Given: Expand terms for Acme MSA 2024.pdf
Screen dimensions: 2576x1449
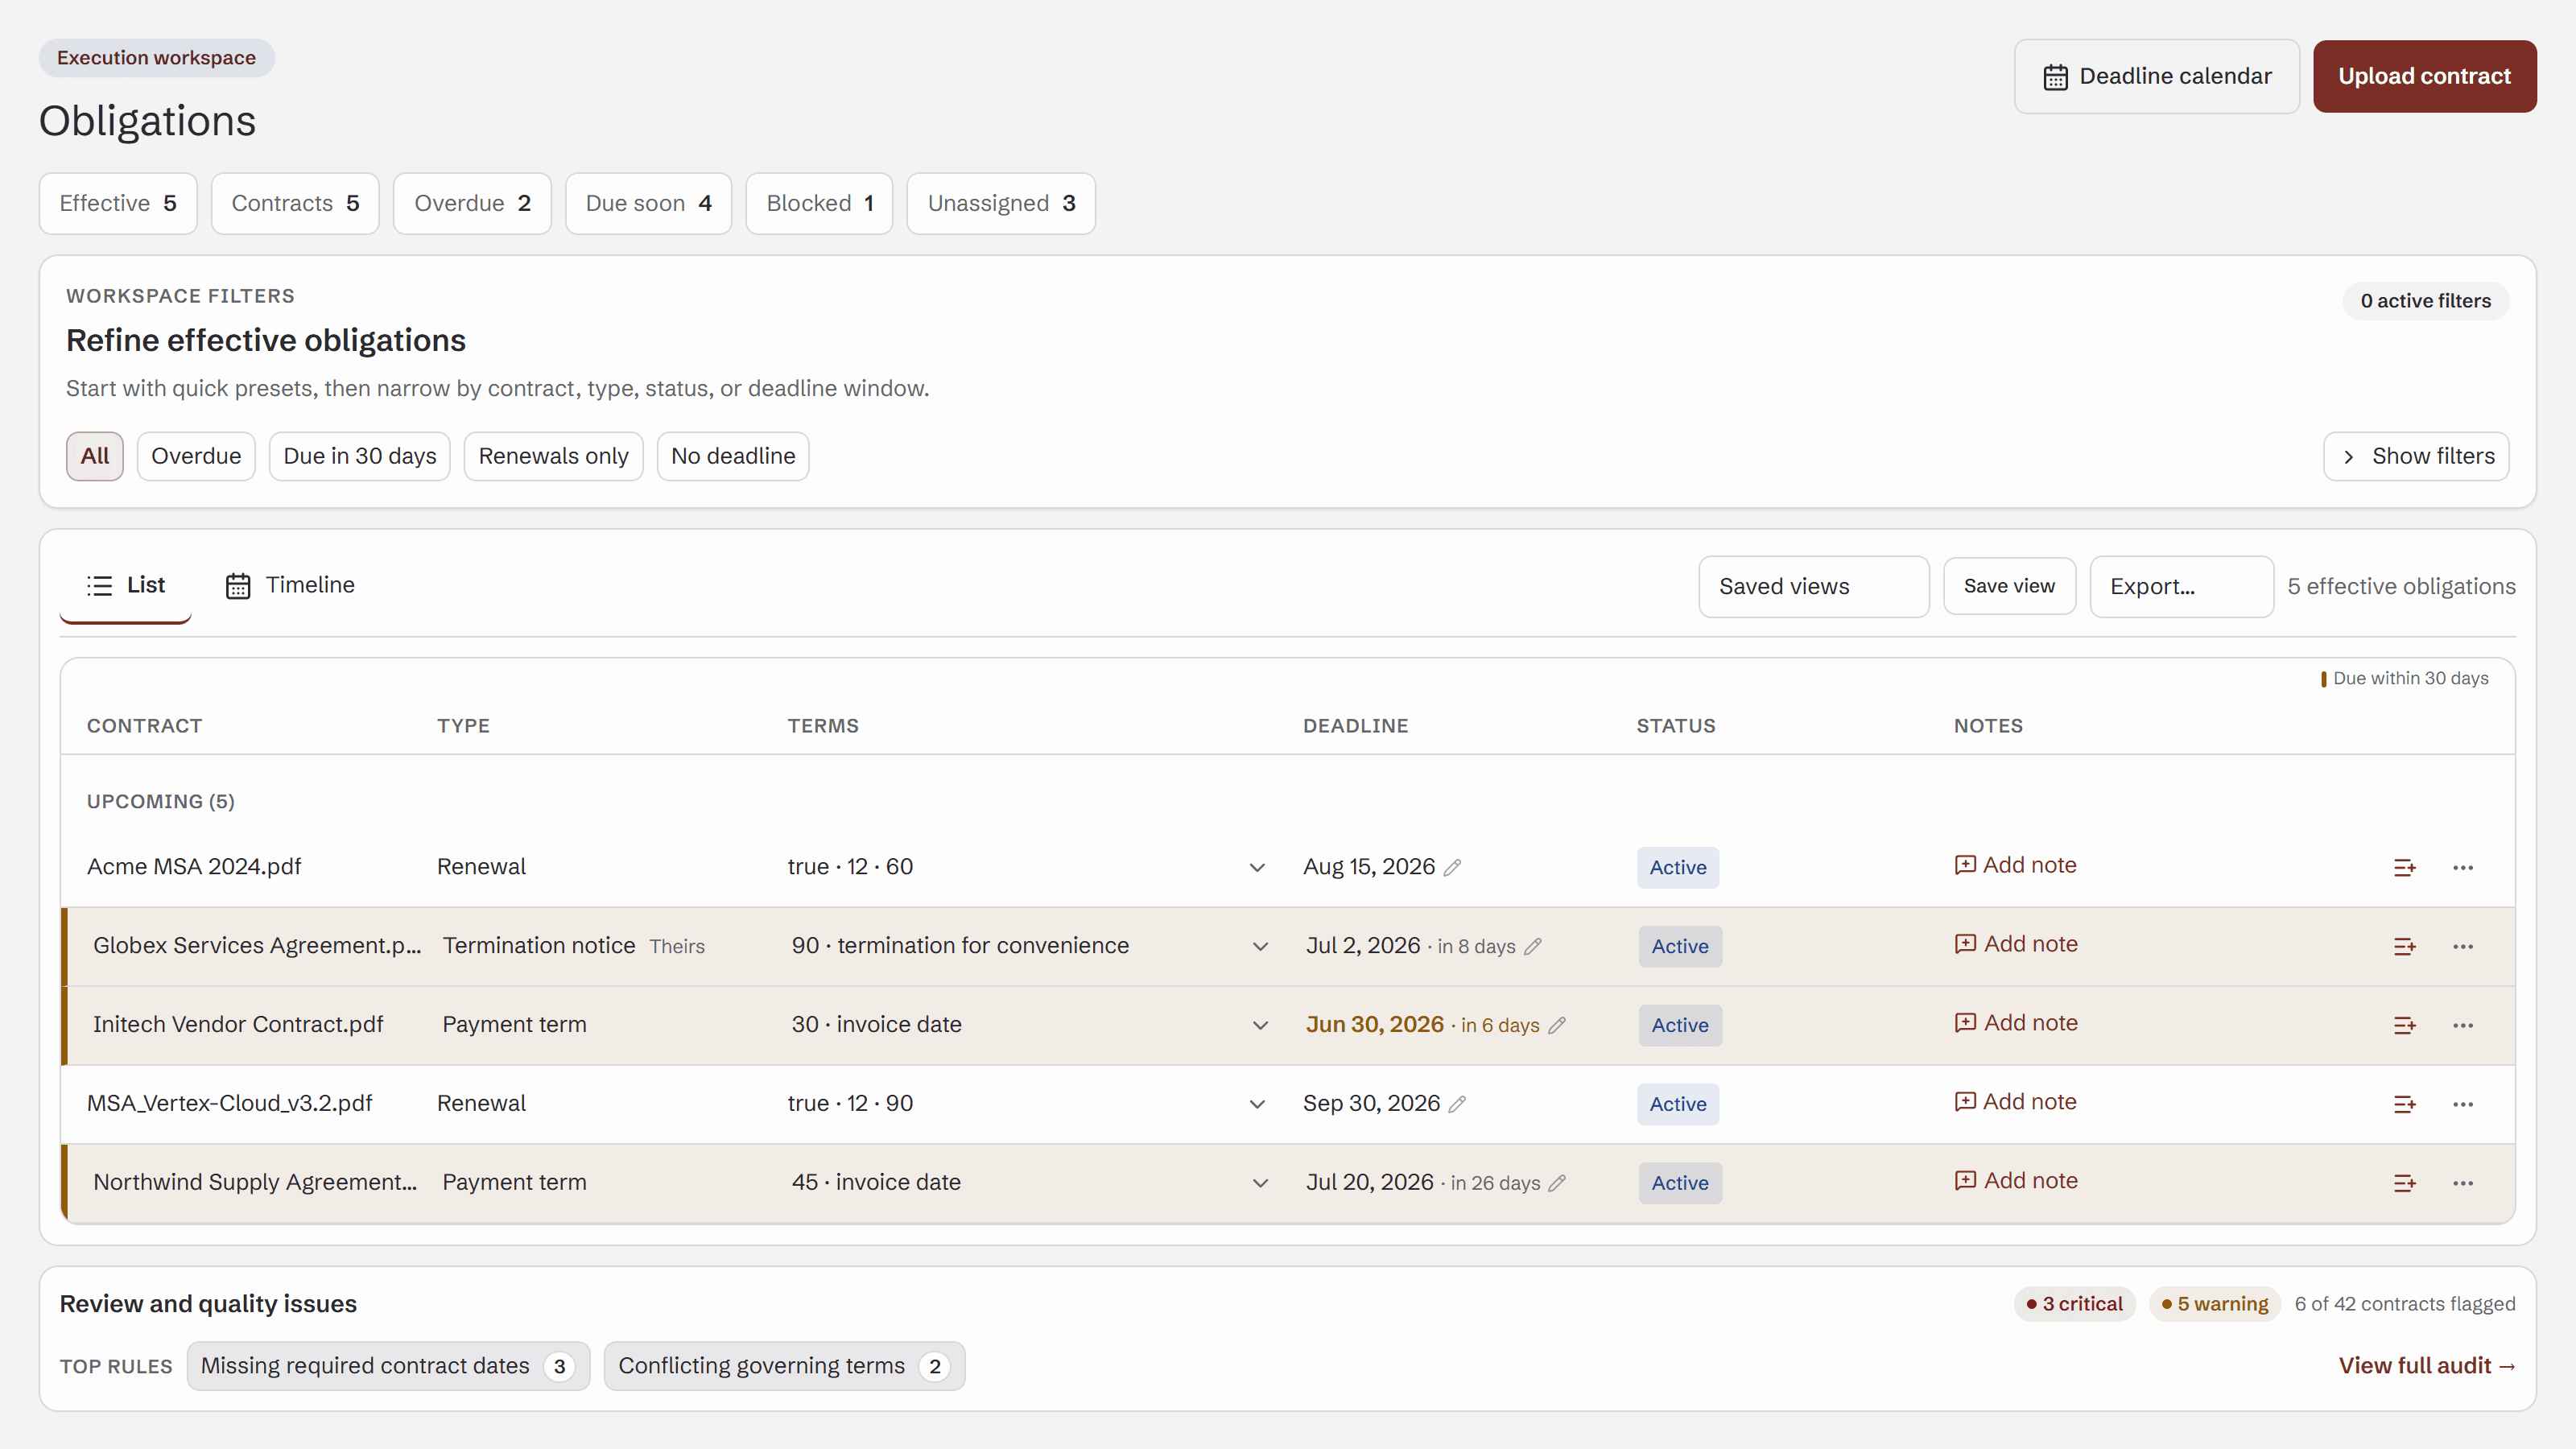Looking at the screenshot, I should coord(1257,867).
